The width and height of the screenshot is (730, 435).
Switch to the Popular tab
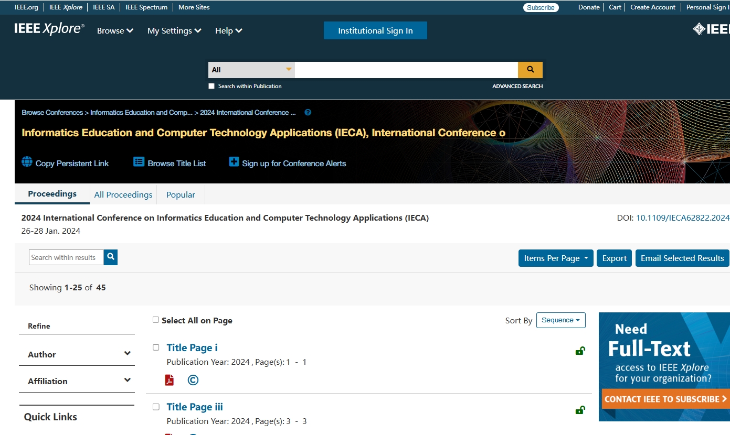[181, 194]
